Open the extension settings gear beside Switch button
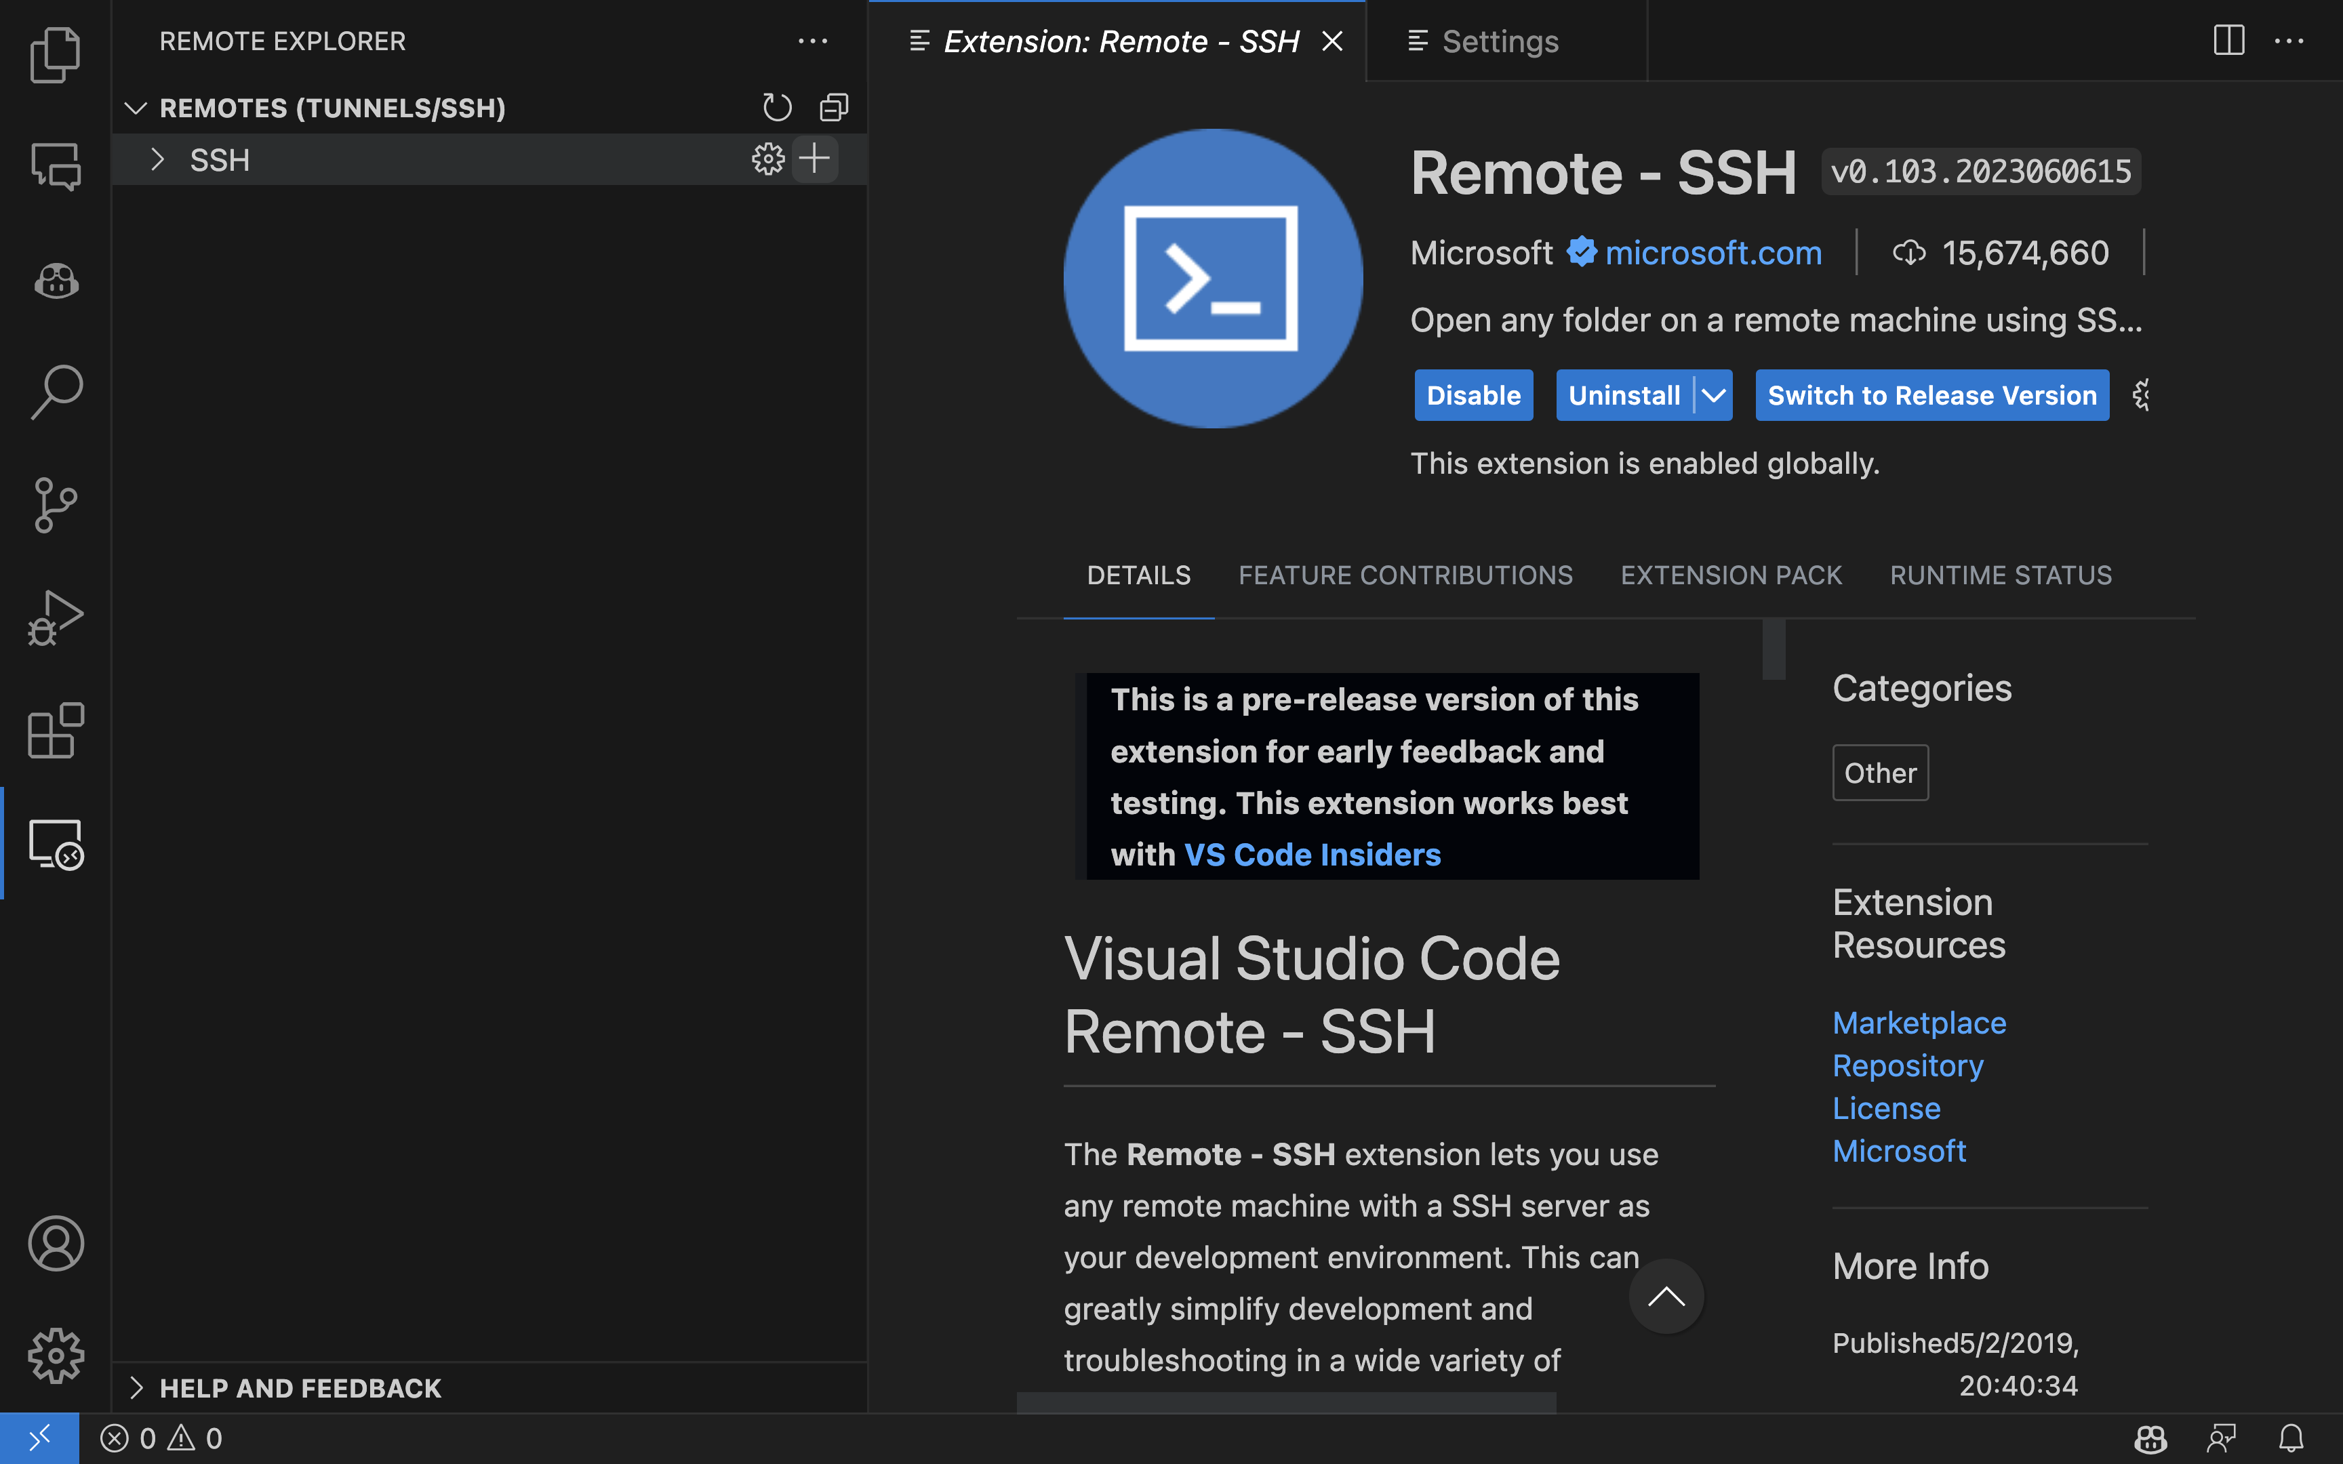 pos(2140,395)
